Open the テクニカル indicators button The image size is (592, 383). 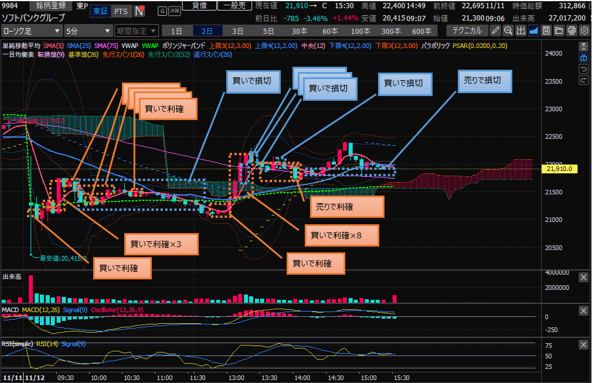point(467,30)
